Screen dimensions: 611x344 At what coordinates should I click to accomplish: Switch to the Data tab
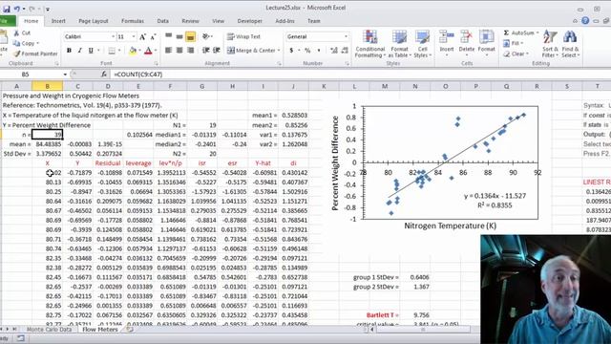click(163, 21)
